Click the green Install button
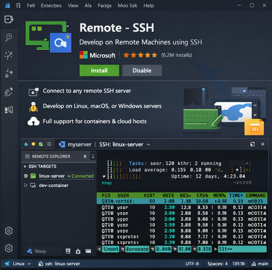 [99, 70]
